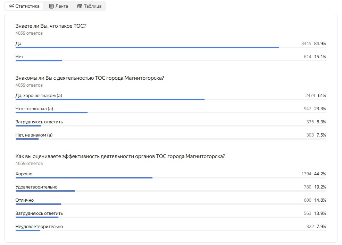Click the 'Да' answer progress bar
Screen dimensions: 342x245
[147, 47]
